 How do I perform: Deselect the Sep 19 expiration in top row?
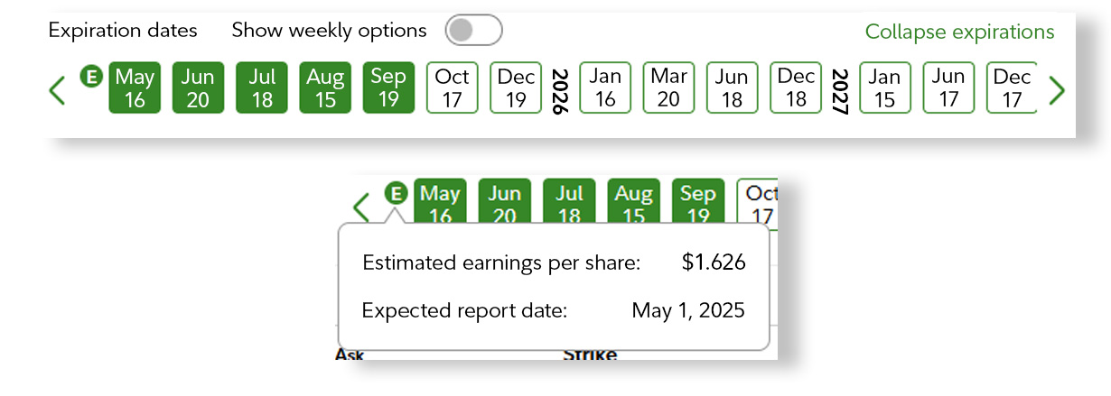click(388, 87)
